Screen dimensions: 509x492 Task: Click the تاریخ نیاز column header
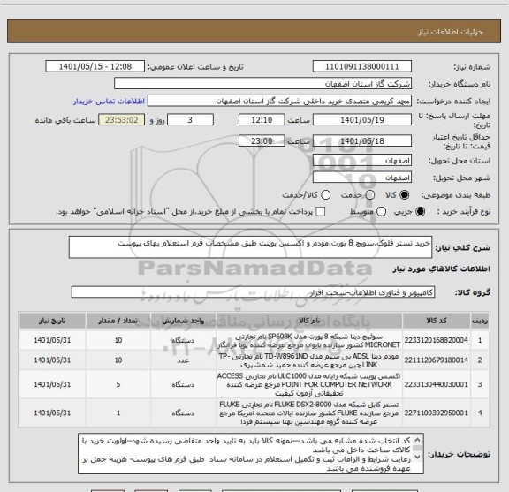coord(52,321)
